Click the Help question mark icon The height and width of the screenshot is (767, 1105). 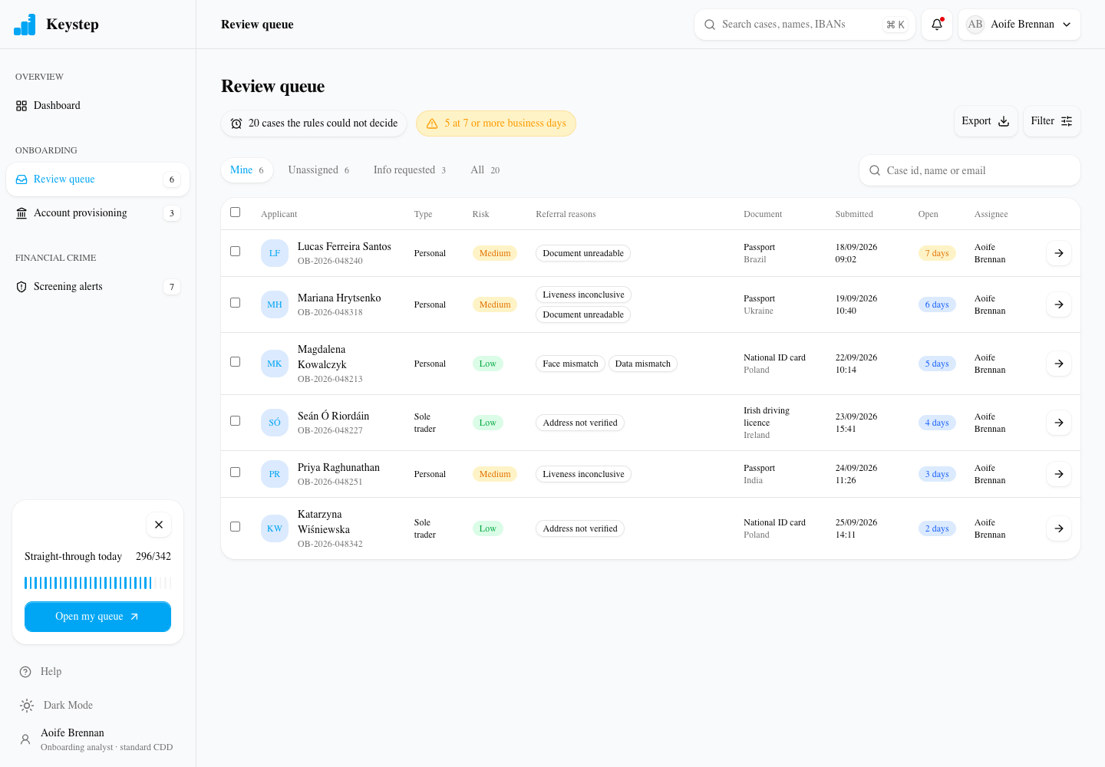25,672
